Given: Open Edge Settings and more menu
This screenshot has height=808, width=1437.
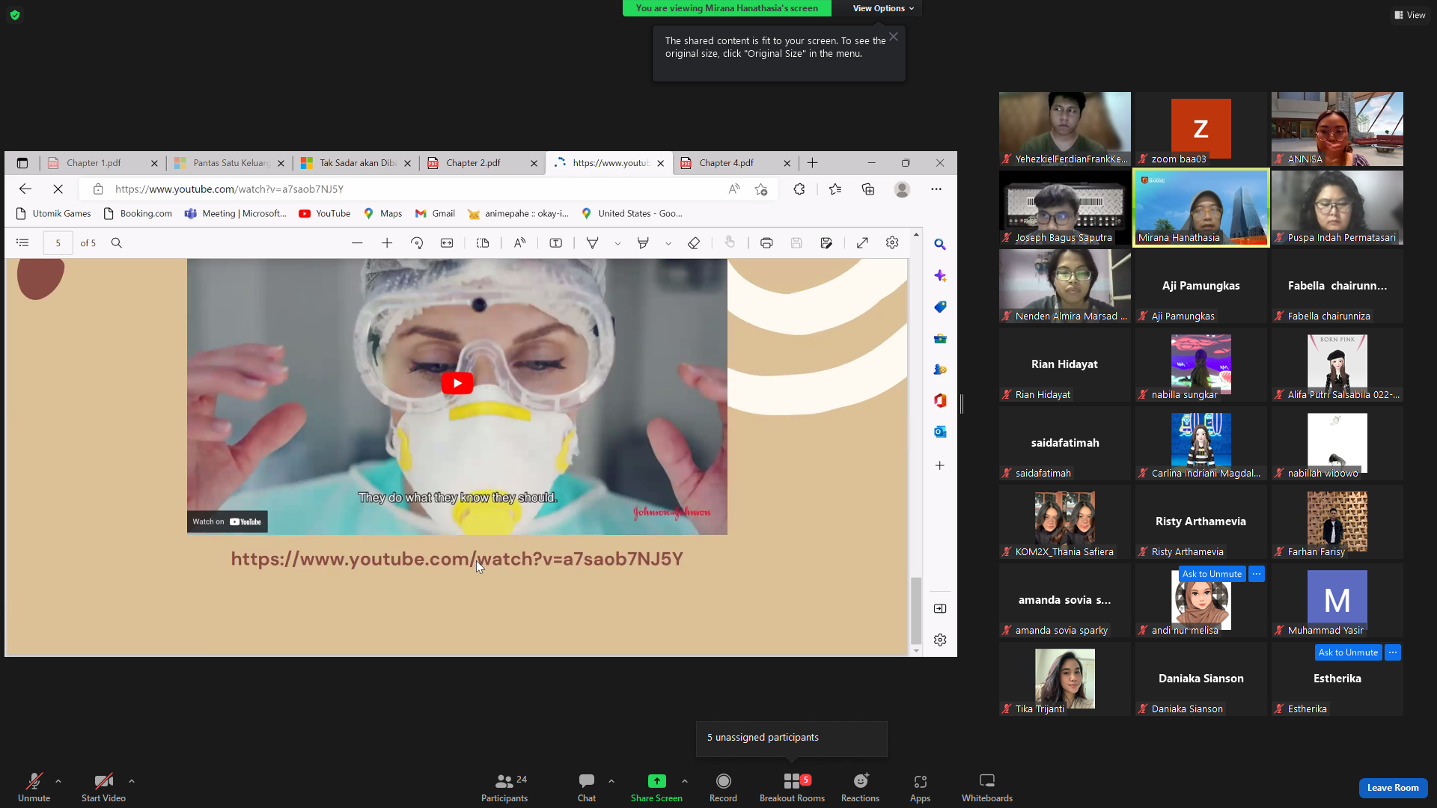Looking at the screenshot, I should [x=936, y=189].
